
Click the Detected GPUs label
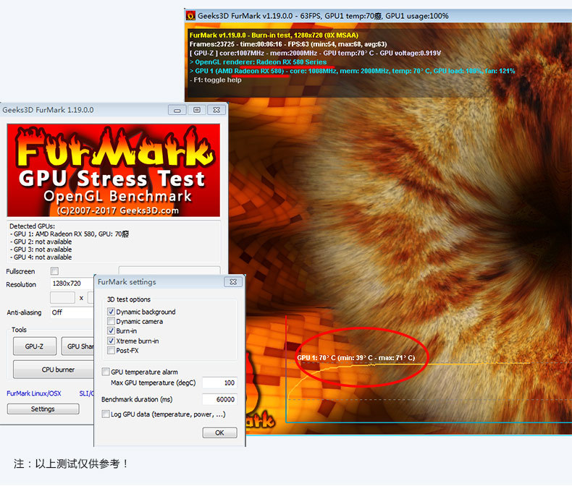32,226
